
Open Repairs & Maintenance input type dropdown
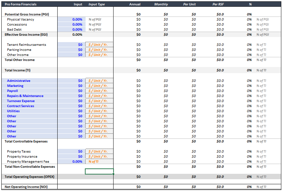point(99,96)
